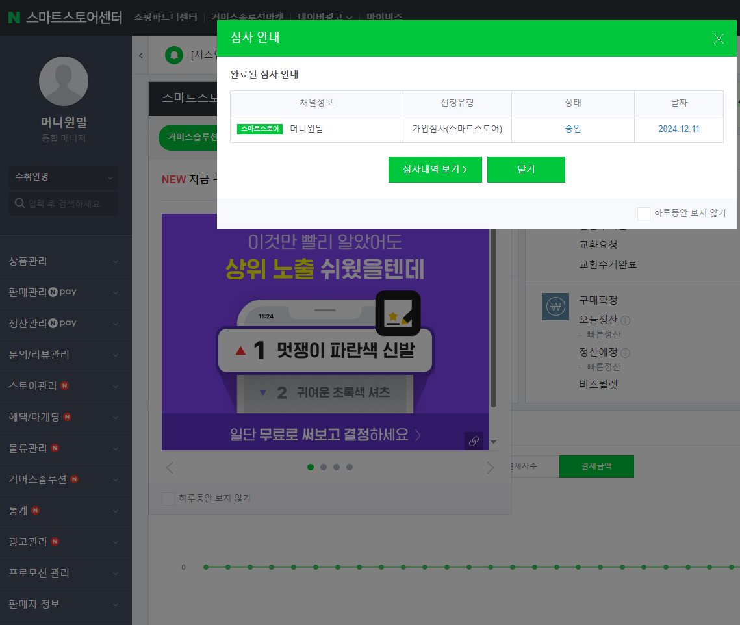Select the fourth banner pagination dot
The image size is (740, 625).
pyautogui.click(x=350, y=467)
